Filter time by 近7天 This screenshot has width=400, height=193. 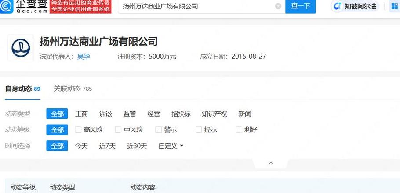pos(107,146)
